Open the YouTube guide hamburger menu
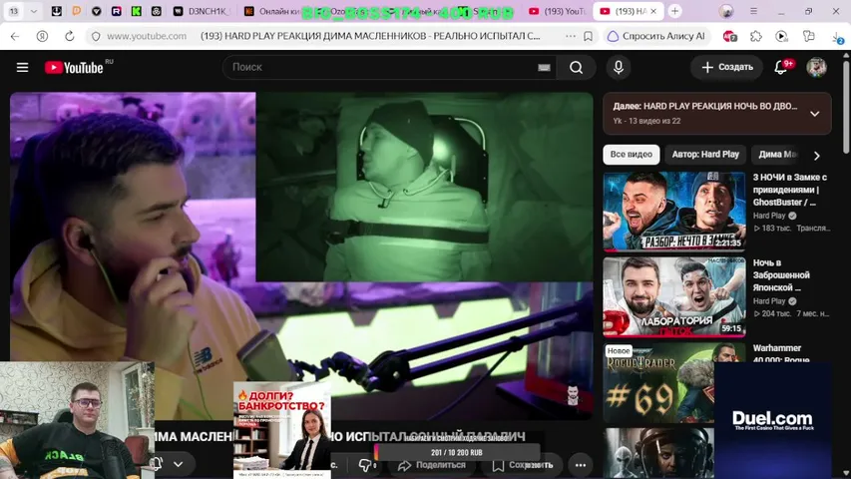The width and height of the screenshot is (851, 479). [x=22, y=67]
